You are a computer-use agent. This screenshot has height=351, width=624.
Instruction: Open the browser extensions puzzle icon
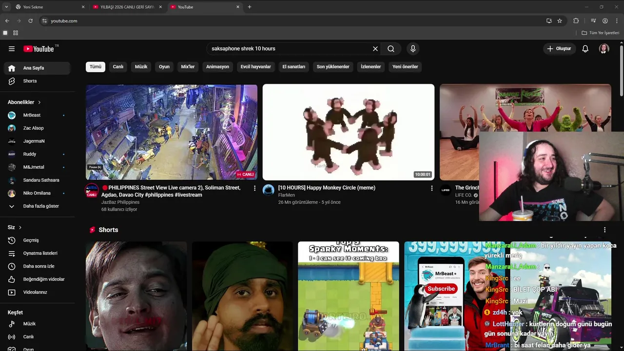576,21
